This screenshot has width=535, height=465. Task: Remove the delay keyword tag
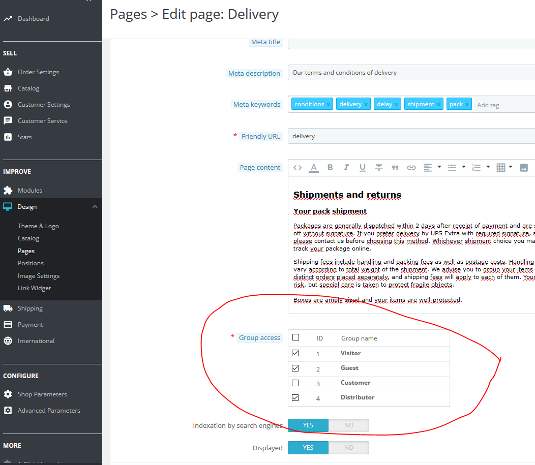tap(397, 105)
